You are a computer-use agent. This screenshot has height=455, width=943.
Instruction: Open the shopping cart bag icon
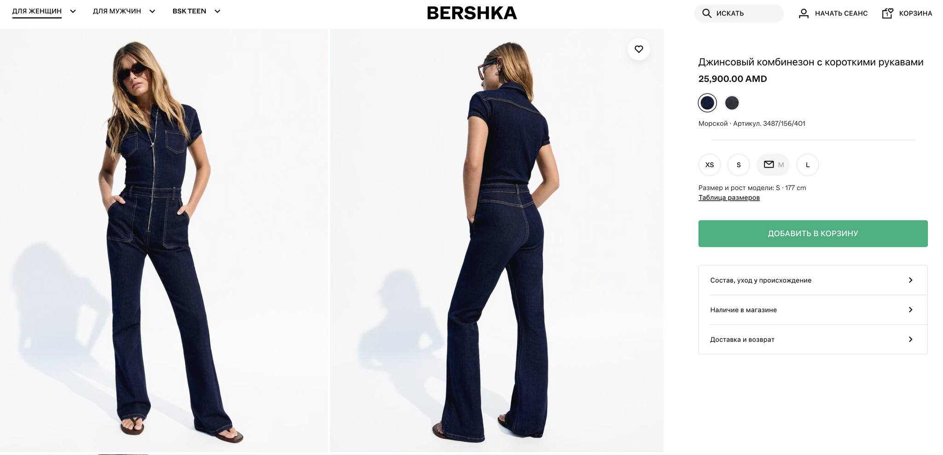(x=887, y=13)
